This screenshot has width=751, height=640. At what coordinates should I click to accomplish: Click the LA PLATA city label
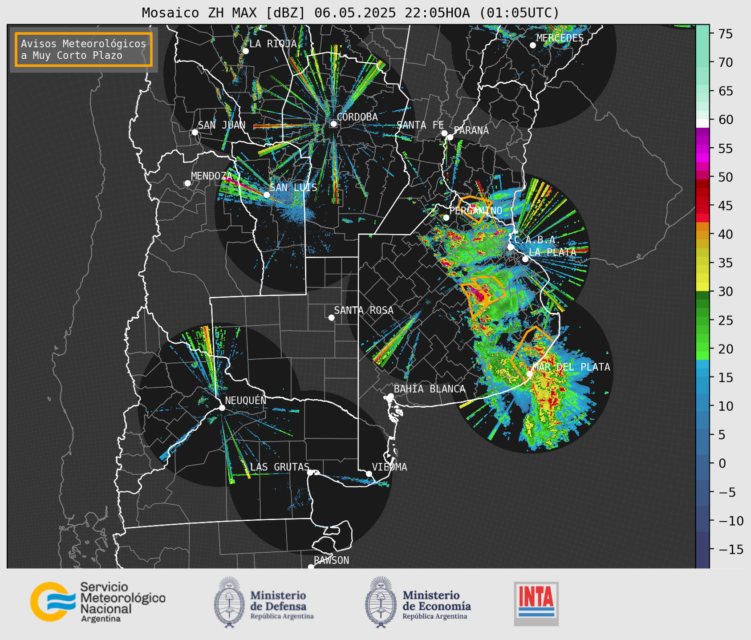(x=552, y=252)
